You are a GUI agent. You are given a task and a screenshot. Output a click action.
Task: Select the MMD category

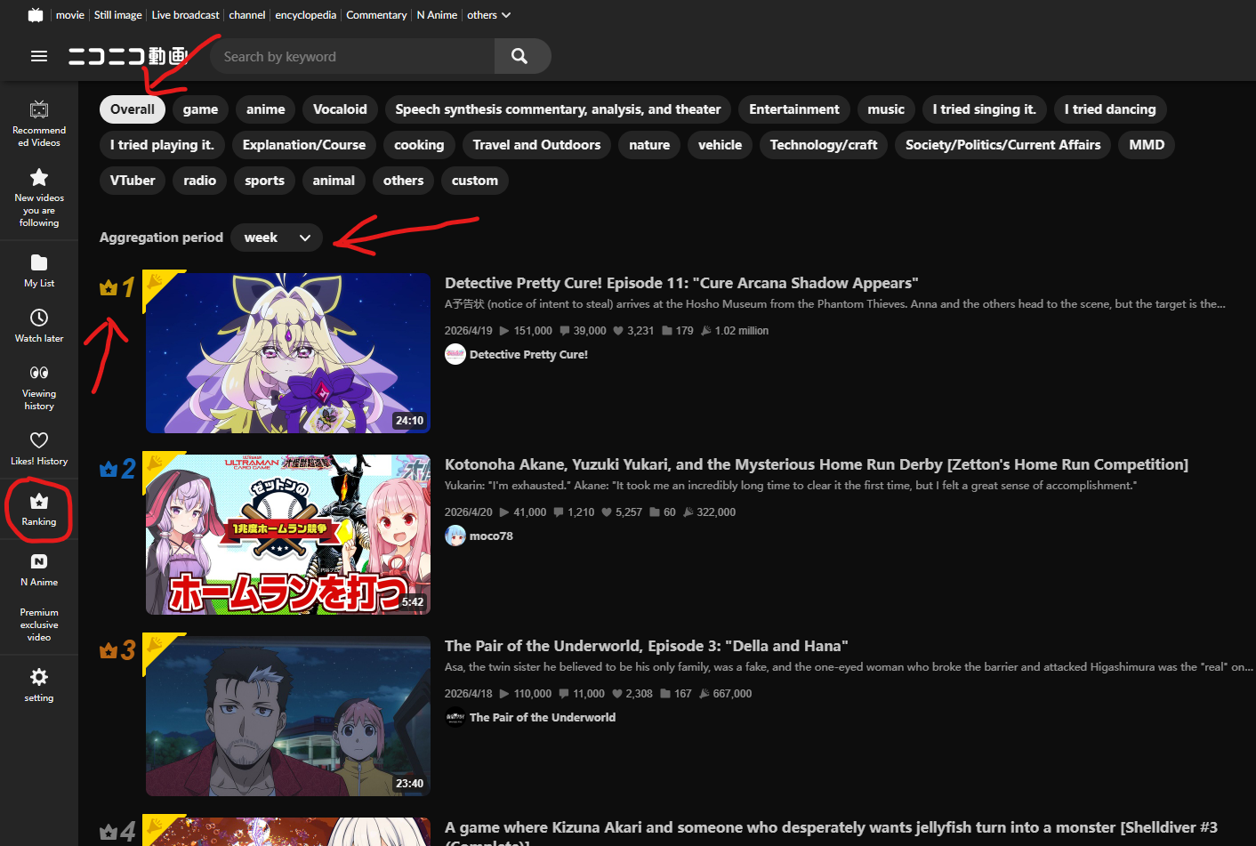pyautogui.click(x=1147, y=145)
